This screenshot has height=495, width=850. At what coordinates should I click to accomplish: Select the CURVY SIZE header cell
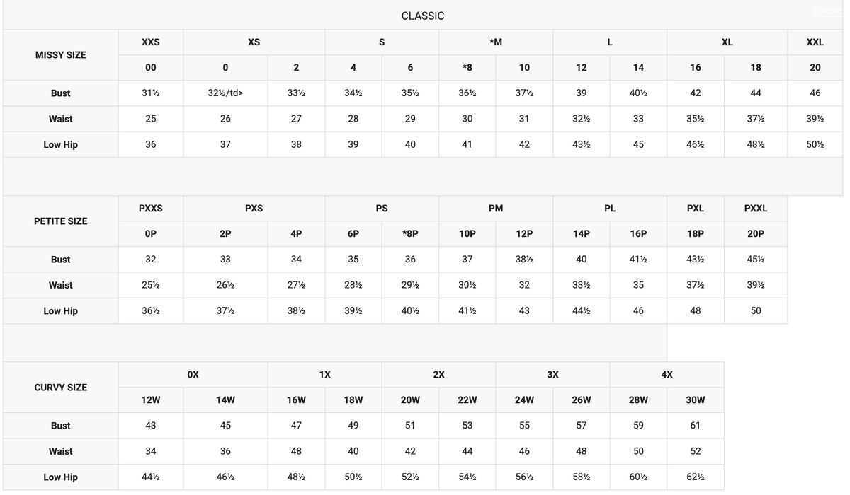[61, 387]
